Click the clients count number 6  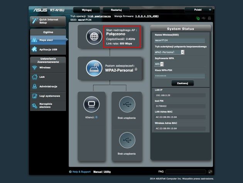pyautogui.click(x=96, y=117)
